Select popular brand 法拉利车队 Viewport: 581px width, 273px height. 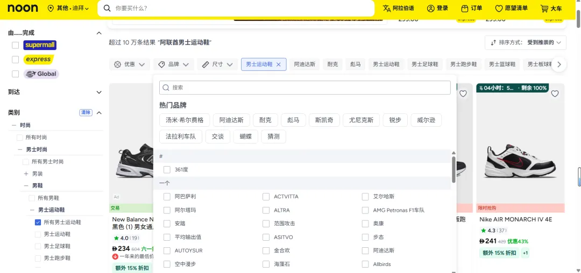(x=181, y=136)
